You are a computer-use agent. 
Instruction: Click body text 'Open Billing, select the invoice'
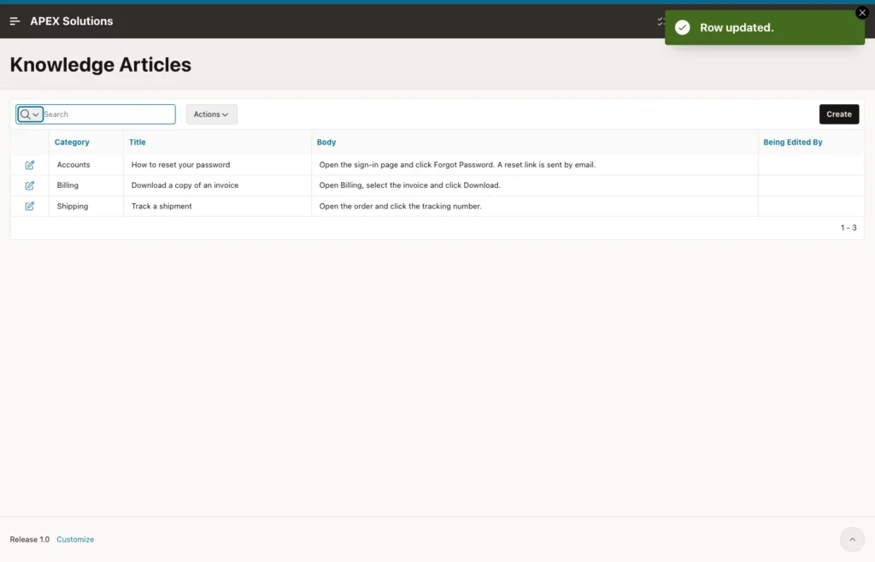pos(409,185)
